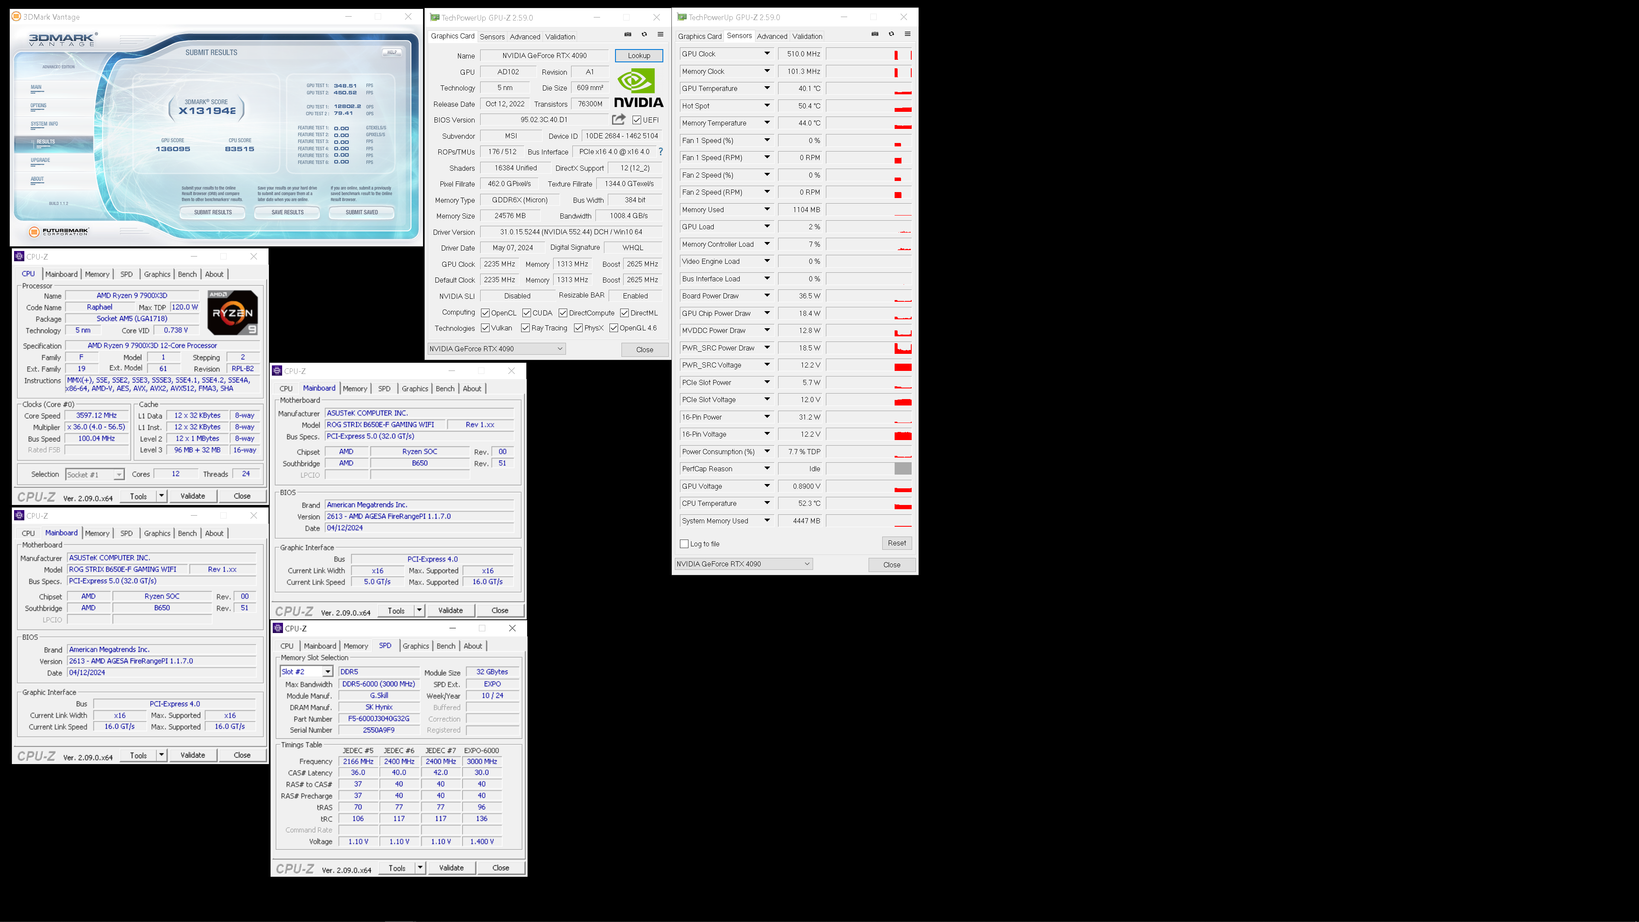Image resolution: width=1639 pixels, height=922 pixels.
Task: Click Validate in CPU-Z CPU tab window
Action: [193, 496]
